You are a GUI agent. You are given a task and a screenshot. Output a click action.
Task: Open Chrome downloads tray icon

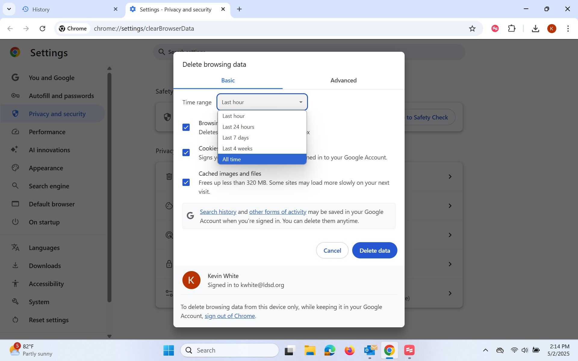click(x=535, y=29)
